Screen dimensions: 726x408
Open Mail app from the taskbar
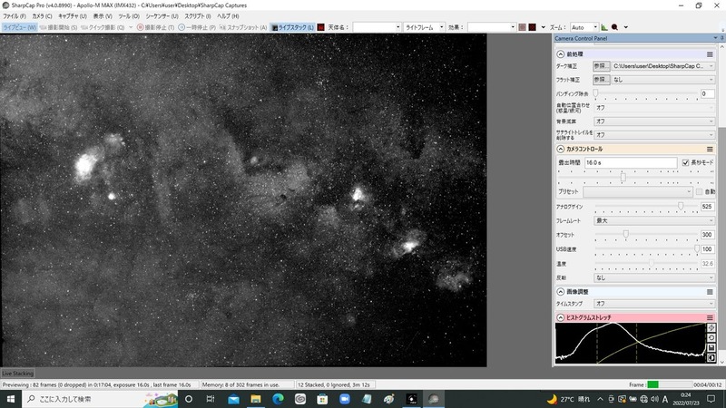coord(233,399)
